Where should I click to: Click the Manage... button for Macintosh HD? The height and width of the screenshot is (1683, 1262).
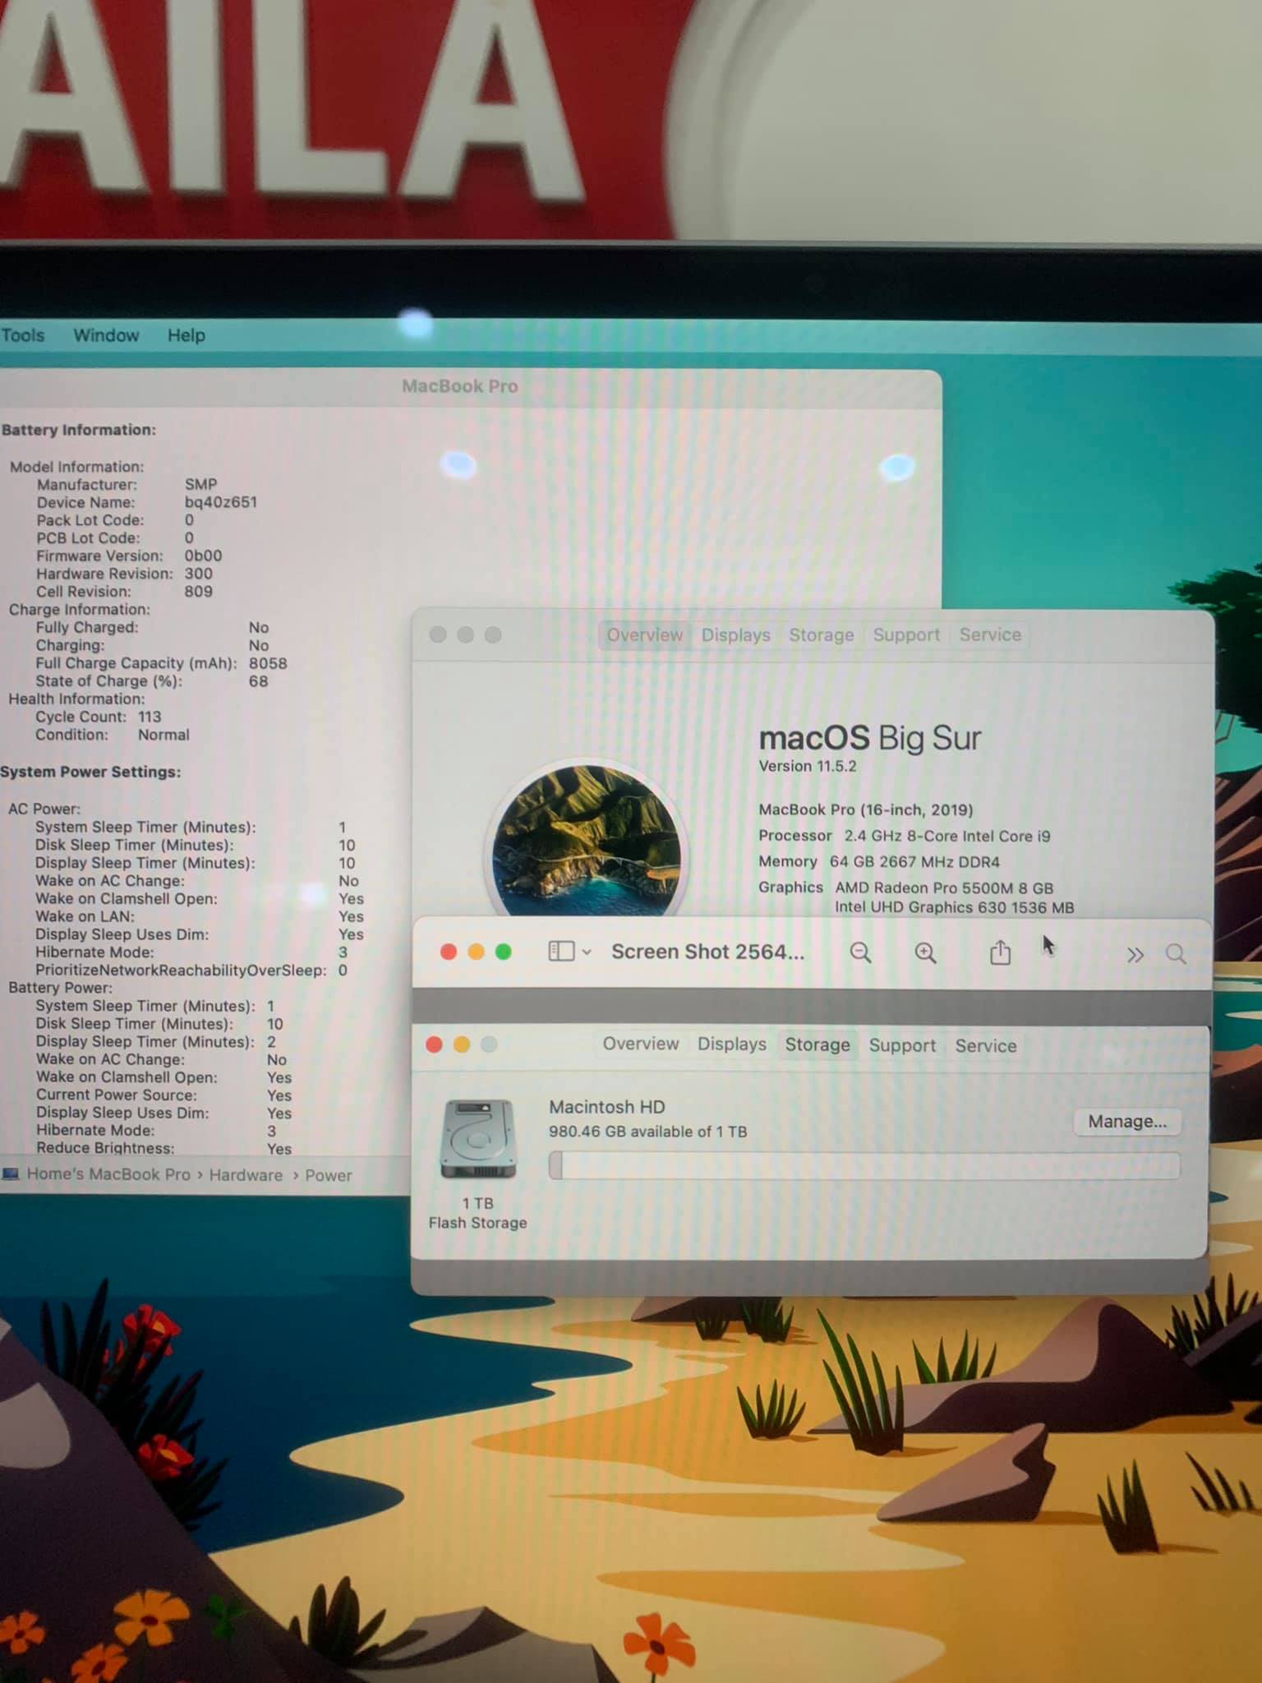[x=1126, y=1122]
